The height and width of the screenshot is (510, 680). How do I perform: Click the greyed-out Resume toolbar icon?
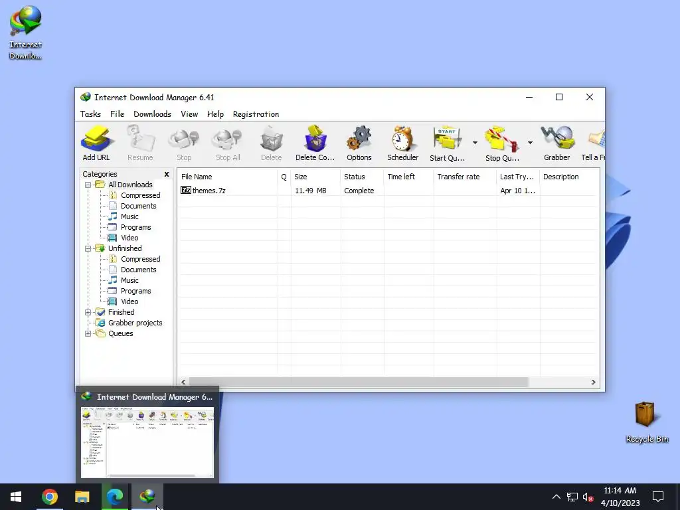coord(140,143)
